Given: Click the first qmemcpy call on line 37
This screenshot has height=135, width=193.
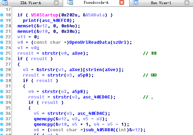Looking at the screenshot, I should click(x=43, y=119).
